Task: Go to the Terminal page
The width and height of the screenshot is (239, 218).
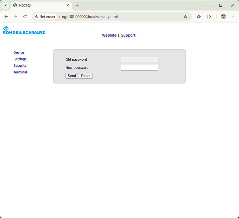Action: [x=20, y=72]
